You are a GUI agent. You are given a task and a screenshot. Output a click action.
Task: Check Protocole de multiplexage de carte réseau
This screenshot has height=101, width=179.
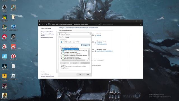click(61, 56)
